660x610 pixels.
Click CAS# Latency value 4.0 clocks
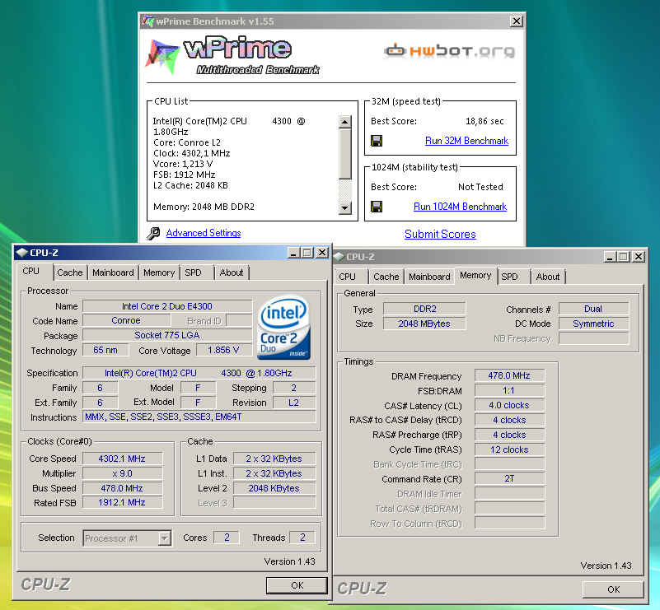tap(509, 405)
